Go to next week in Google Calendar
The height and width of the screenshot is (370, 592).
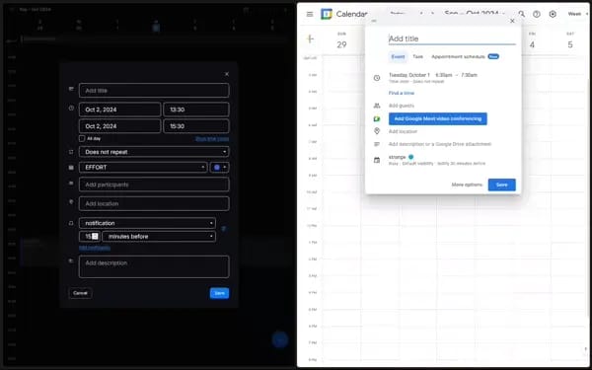432,14
